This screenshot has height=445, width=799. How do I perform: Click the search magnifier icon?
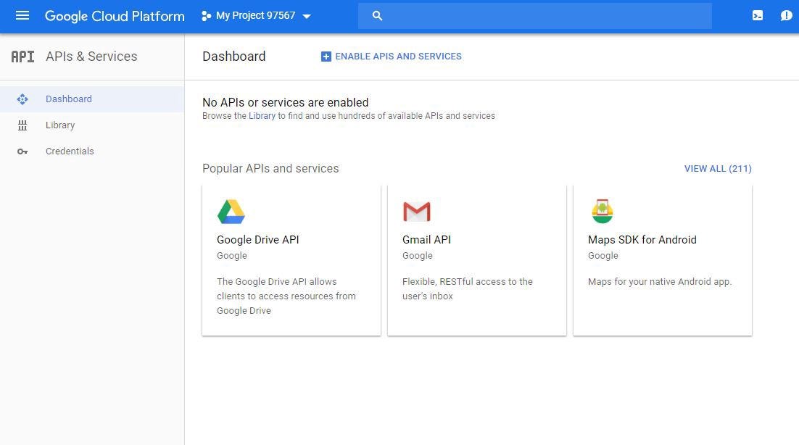click(377, 16)
